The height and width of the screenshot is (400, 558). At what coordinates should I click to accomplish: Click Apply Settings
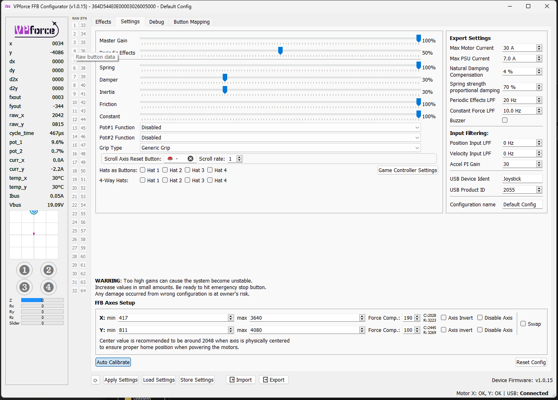coord(121,380)
